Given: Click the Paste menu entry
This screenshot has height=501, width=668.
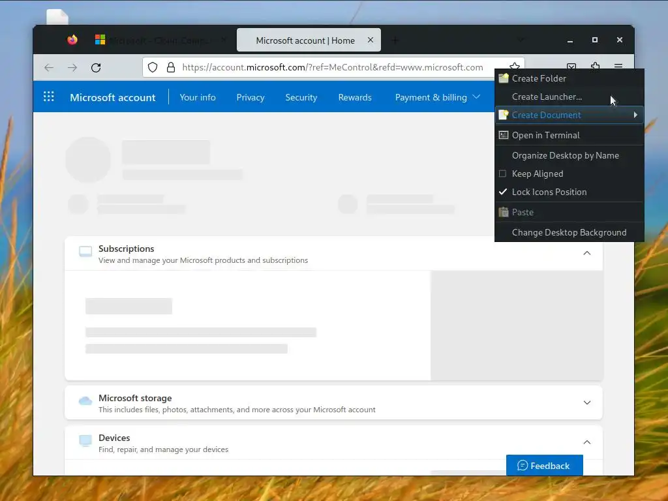Looking at the screenshot, I should tap(569, 212).
